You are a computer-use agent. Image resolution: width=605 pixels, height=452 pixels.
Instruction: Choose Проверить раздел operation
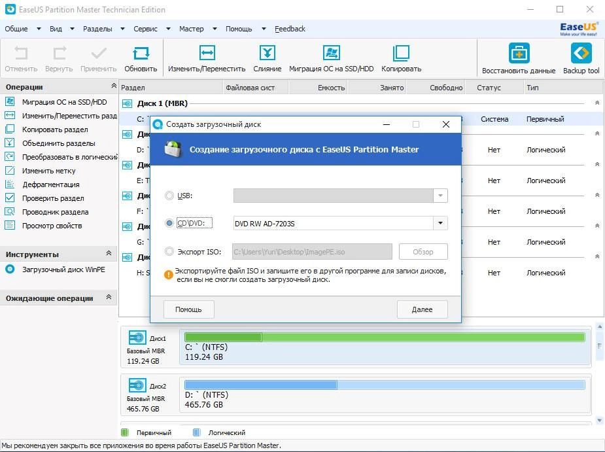coord(53,198)
